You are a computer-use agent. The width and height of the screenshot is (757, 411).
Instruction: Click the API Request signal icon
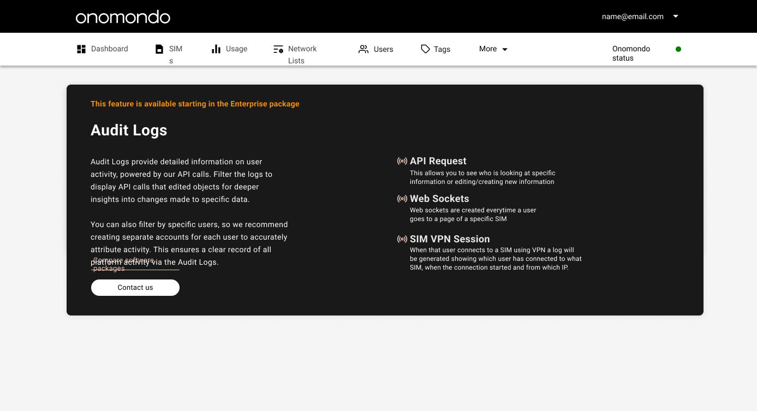pyautogui.click(x=402, y=161)
